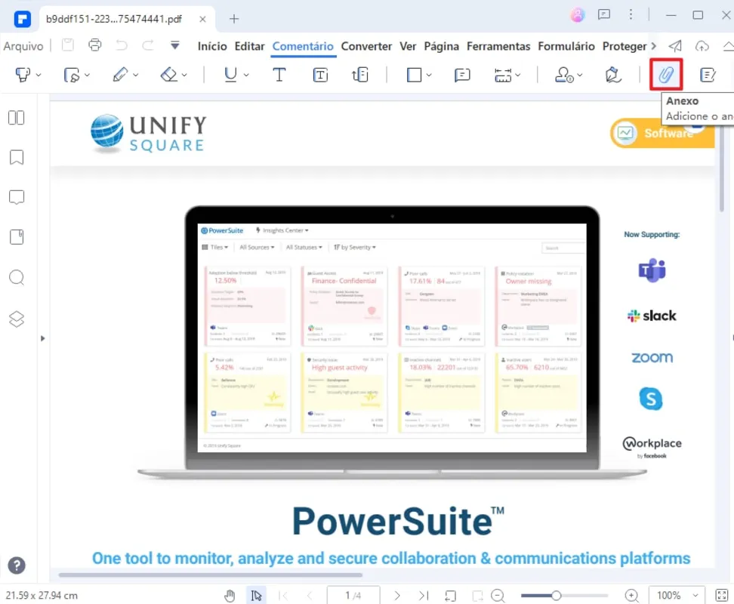Open the Arquivo menu
Image resolution: width=734 pixels, height=604 pixels.
click(x=23, y=46)
